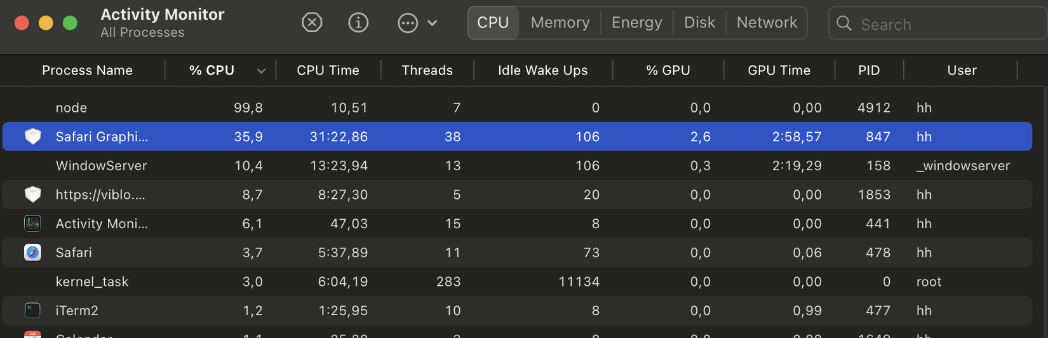The width and height of the screenshot is (1048, 338).
Task: Click the All Processes subtitle
Action: [142, 32]
